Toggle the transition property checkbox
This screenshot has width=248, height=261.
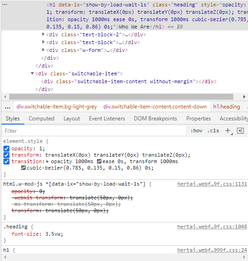click(6, 161)
